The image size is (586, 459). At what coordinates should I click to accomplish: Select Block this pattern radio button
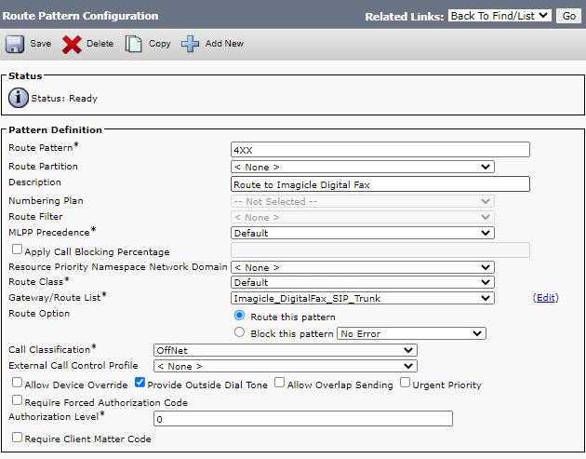(240, 332)
